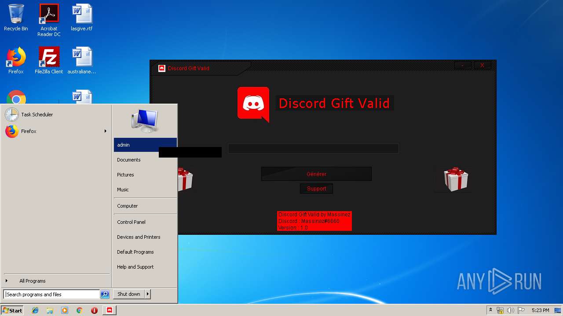
Task: Open Pictures from the Start menu
Action: tap(145, 175)
